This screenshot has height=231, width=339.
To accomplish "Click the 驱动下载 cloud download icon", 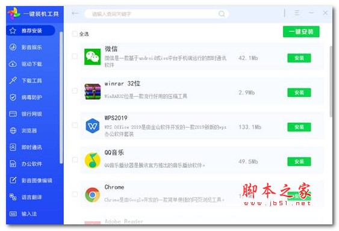I will click(13, 64).
